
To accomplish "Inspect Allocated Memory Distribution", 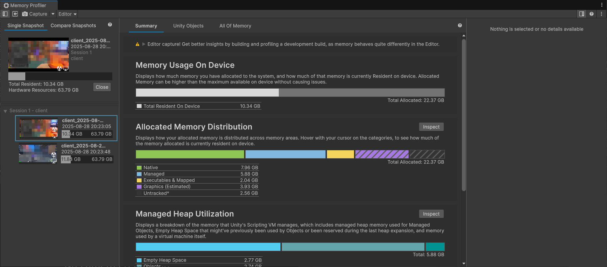I will [x=431, y=127].
